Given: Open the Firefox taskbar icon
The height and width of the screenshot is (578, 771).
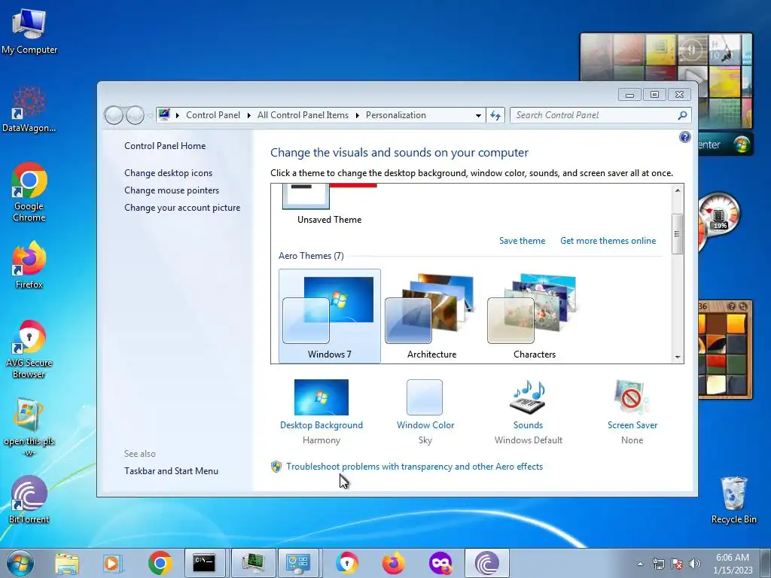Looking at the screenshot, I should click(x=393, y=563).
